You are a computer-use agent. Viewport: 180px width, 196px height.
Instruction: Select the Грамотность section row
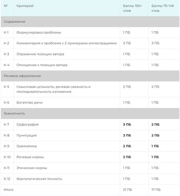click(90, 113)
